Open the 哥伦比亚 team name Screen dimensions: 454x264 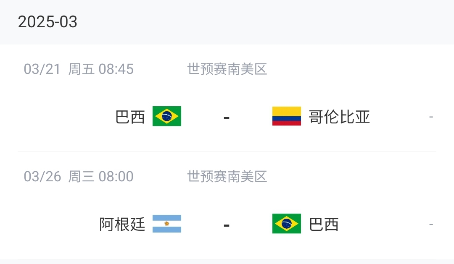click(x=339, y=117)
